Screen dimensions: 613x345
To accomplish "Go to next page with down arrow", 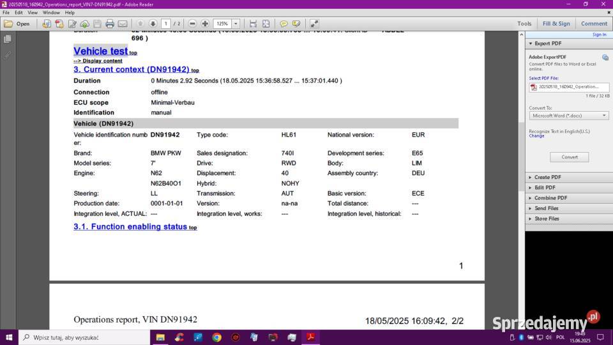I will pyautogui.click(x=153, y=24).
